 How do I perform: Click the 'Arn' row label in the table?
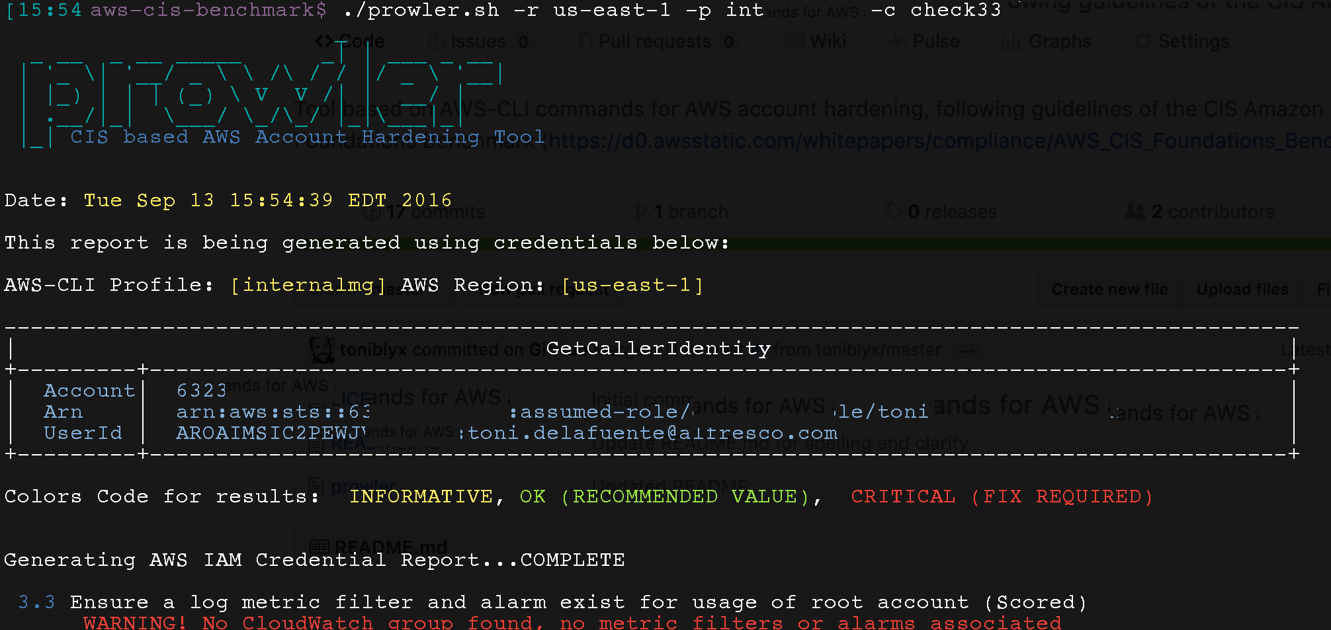pyautogui.click(x=64, y=412)
